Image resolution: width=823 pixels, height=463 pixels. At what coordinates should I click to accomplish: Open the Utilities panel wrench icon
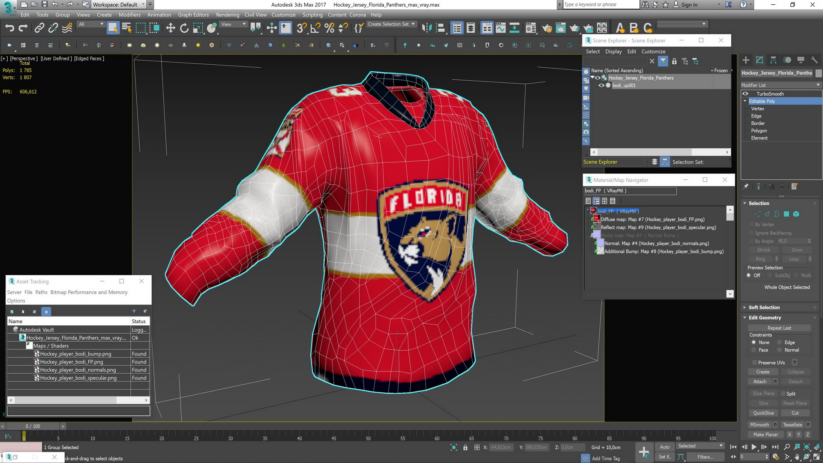[x=814, y=60]
